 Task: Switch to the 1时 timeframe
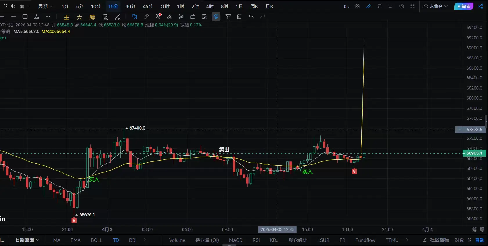pos(181,6)
